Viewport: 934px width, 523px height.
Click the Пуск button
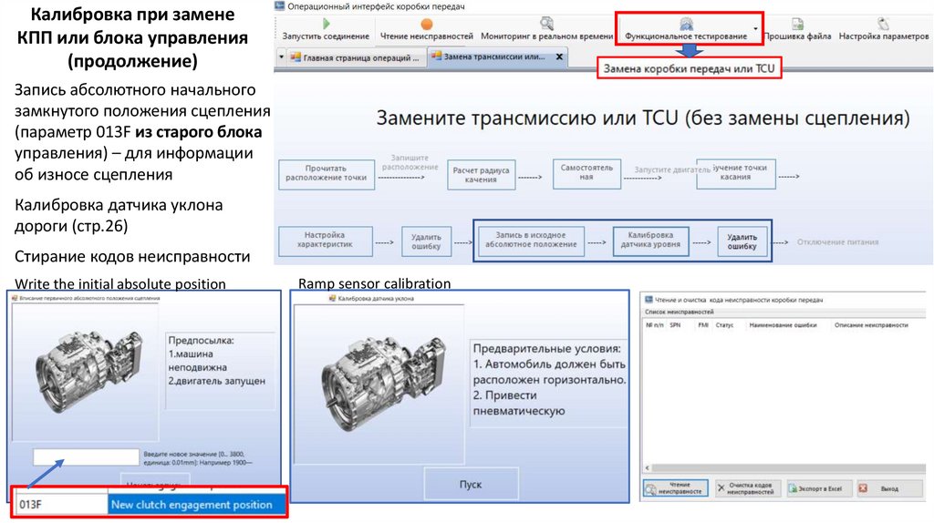[x=471, y=485]
